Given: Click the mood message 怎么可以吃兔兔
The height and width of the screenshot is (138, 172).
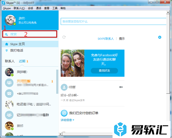Looking at the screenshot, I should point(28,23).
